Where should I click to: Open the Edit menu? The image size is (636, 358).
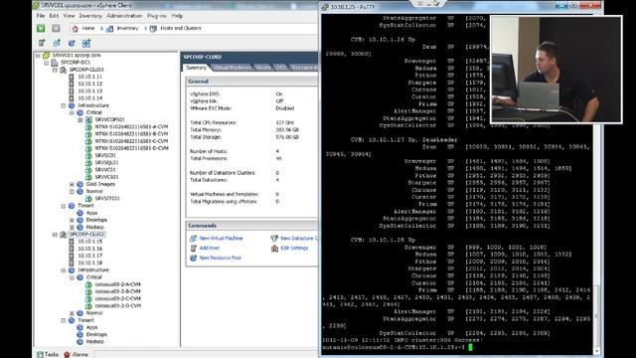point(54,16)
